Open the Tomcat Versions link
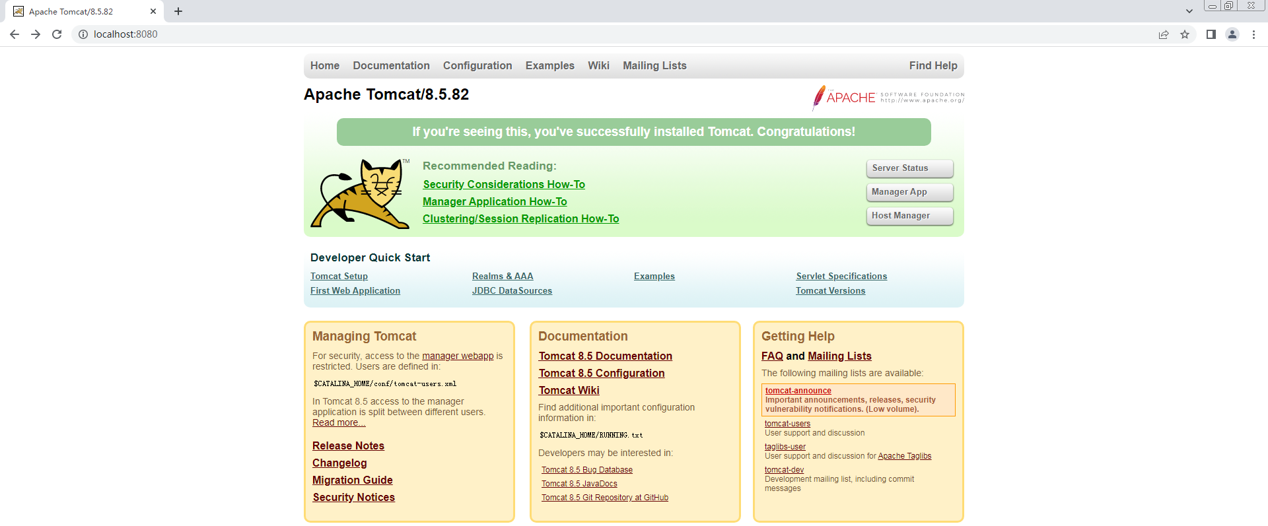The image size is (1268, 526). point(830,291)
